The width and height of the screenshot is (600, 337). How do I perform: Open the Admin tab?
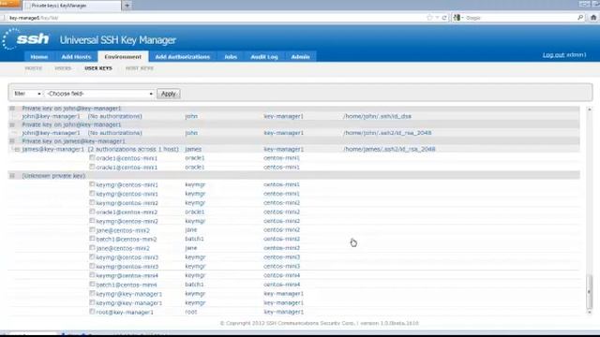click(300, 56)
